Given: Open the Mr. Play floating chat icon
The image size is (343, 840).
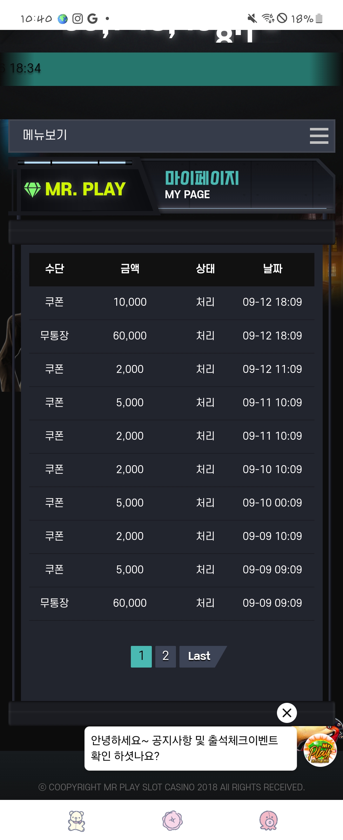Looking at the screenshot, I should coord(319,750).
